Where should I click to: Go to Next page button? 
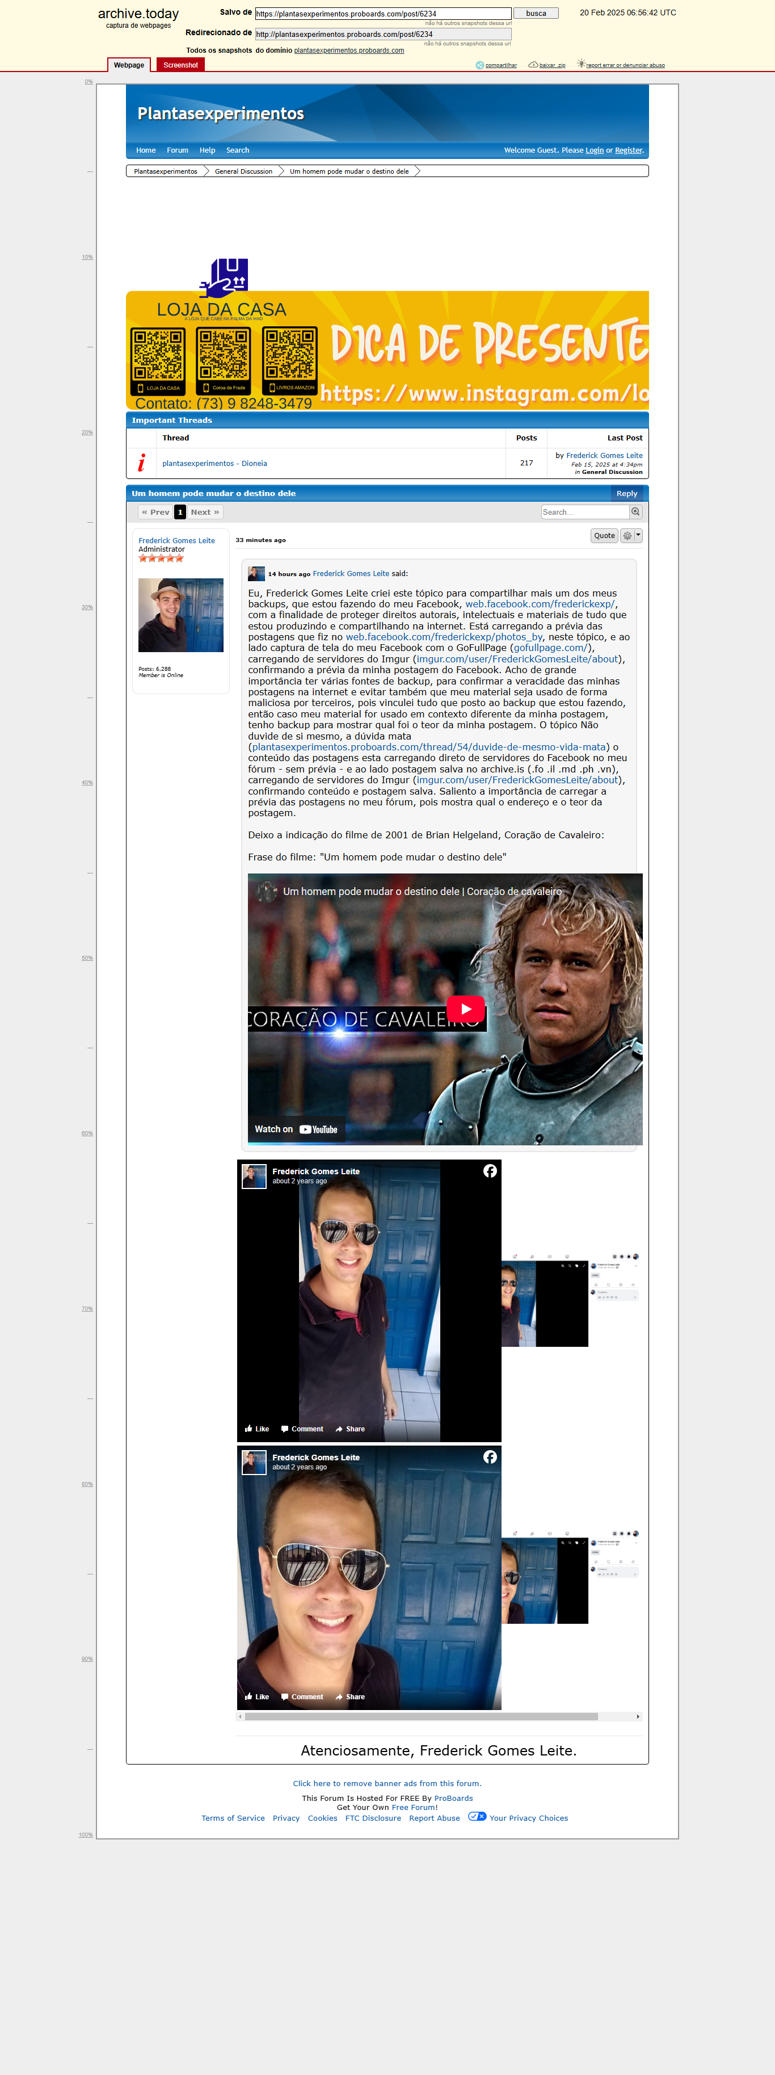(x=205, y=513)
